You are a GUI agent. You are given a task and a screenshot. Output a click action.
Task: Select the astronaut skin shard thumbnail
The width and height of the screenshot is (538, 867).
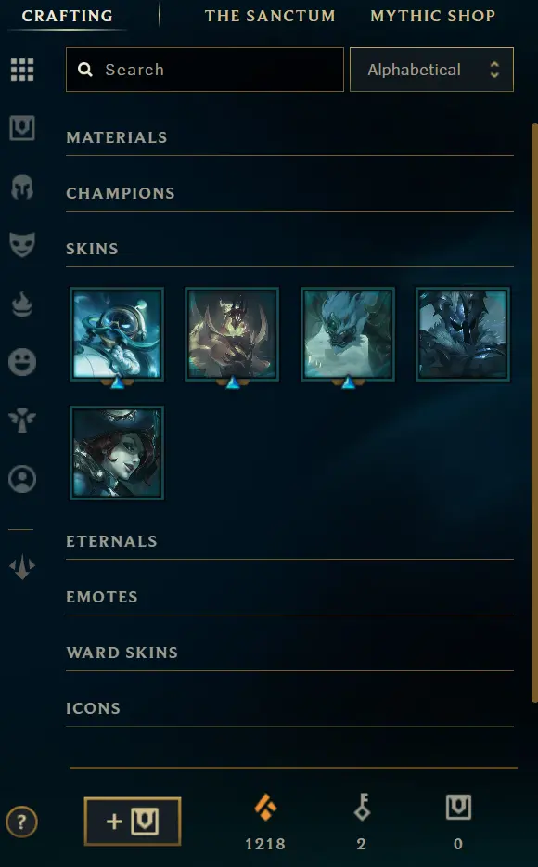click(117, 334)
